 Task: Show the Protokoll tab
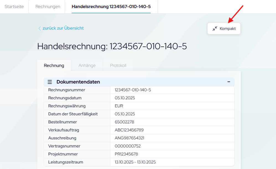(x=118, y=66)
